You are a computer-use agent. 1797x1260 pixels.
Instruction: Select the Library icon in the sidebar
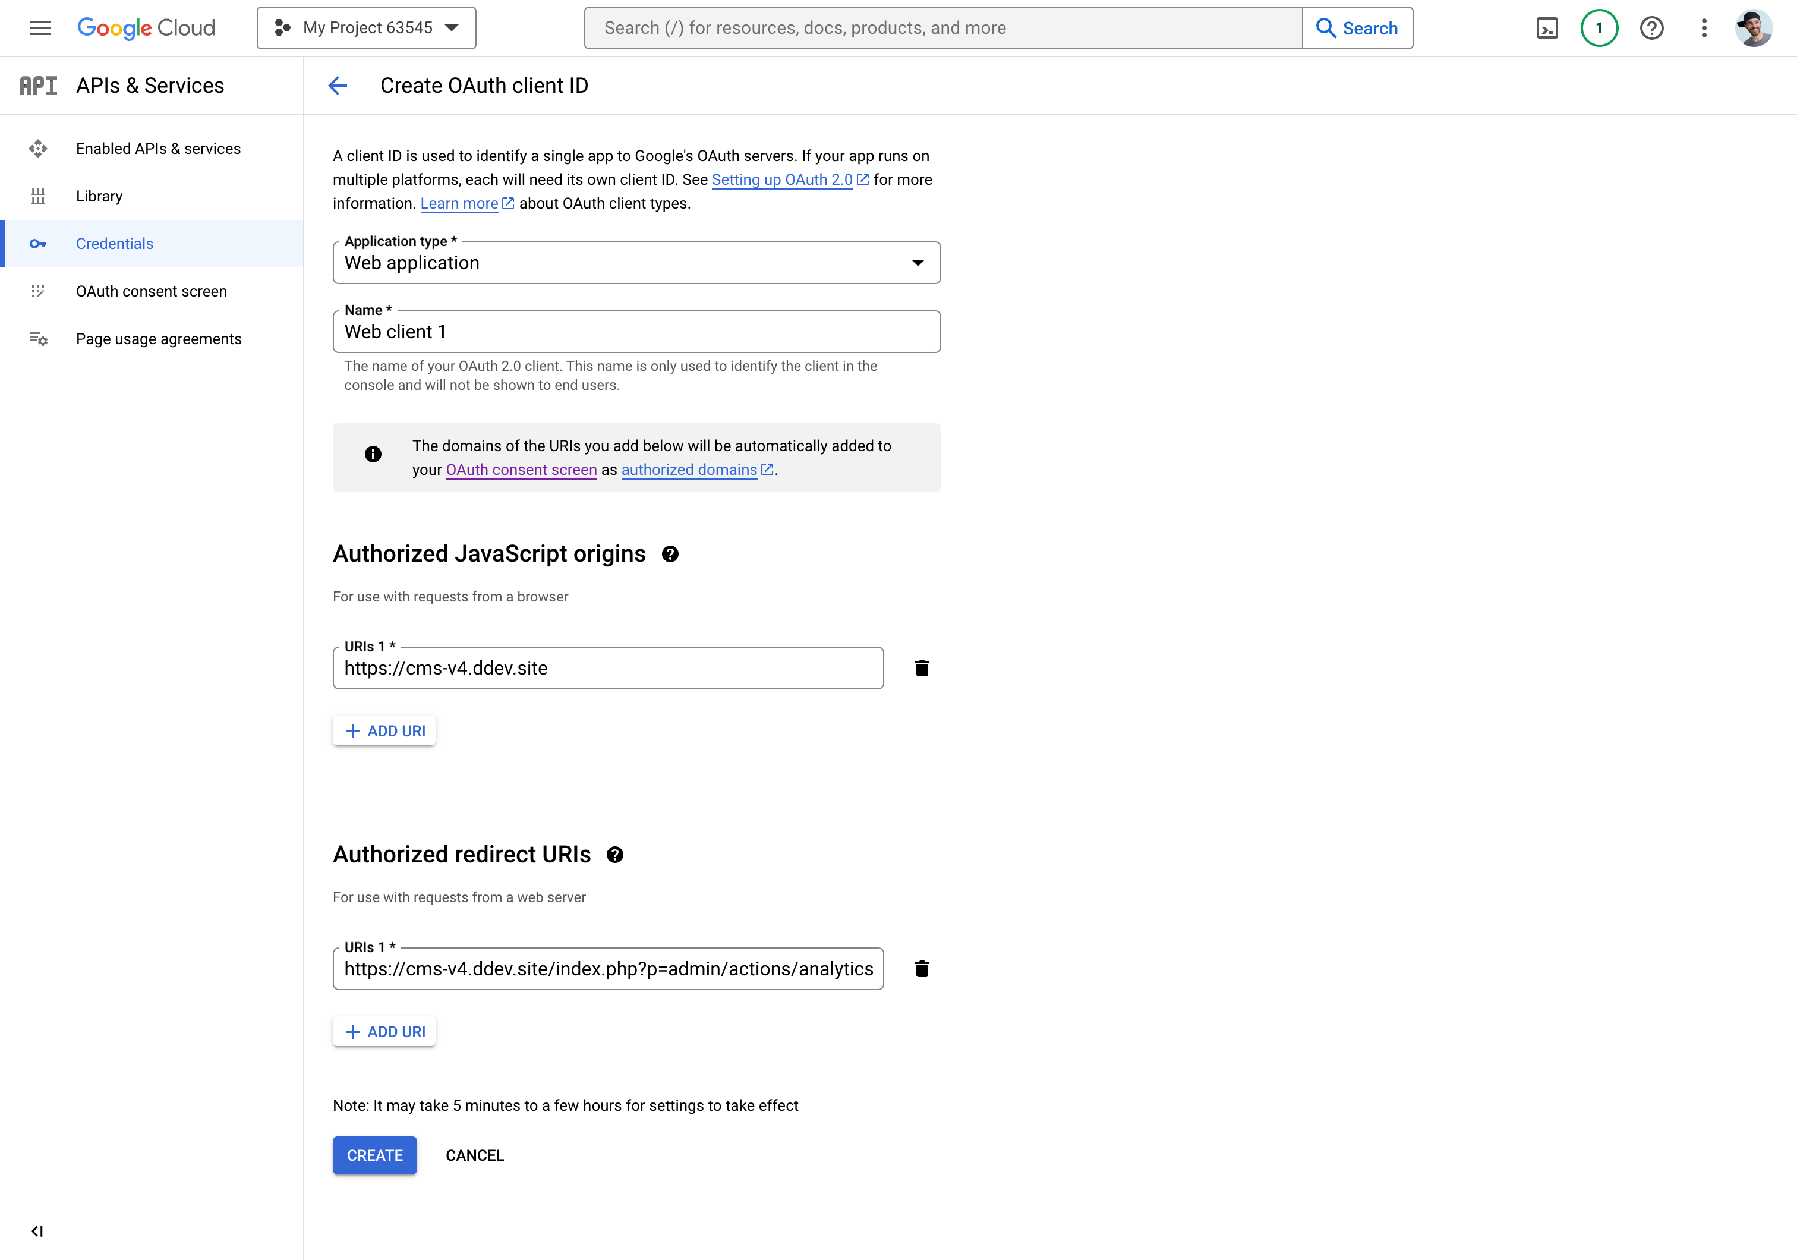[x=39, y=196]
